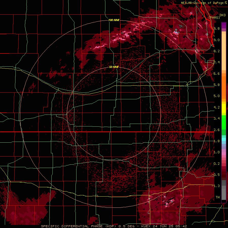Click the 9.8 value on the color scale
The height and width of the screenshot is (228, 228).
point(217,28)
